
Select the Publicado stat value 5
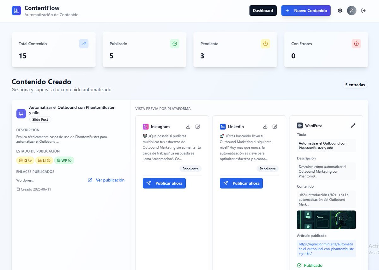pos(111,56)
